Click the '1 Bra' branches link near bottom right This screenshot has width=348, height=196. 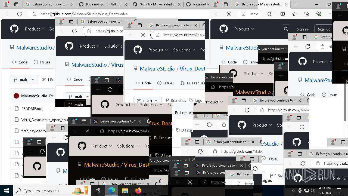276,176
